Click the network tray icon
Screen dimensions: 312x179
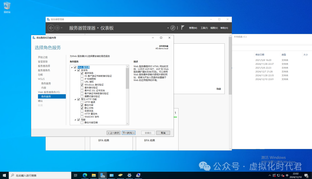coord(278,176)
